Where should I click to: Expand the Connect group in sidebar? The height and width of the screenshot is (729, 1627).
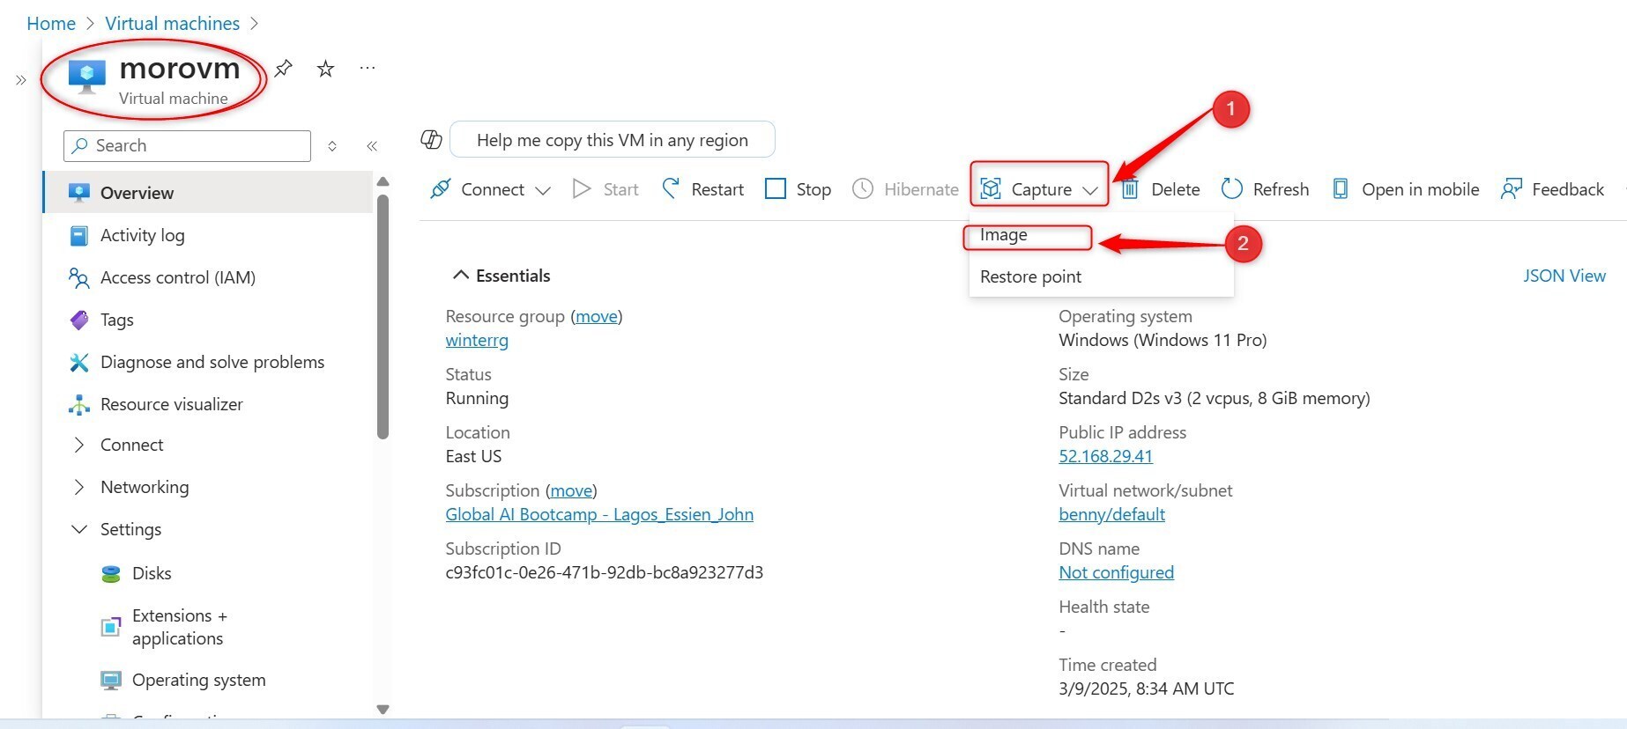(79, 445)
